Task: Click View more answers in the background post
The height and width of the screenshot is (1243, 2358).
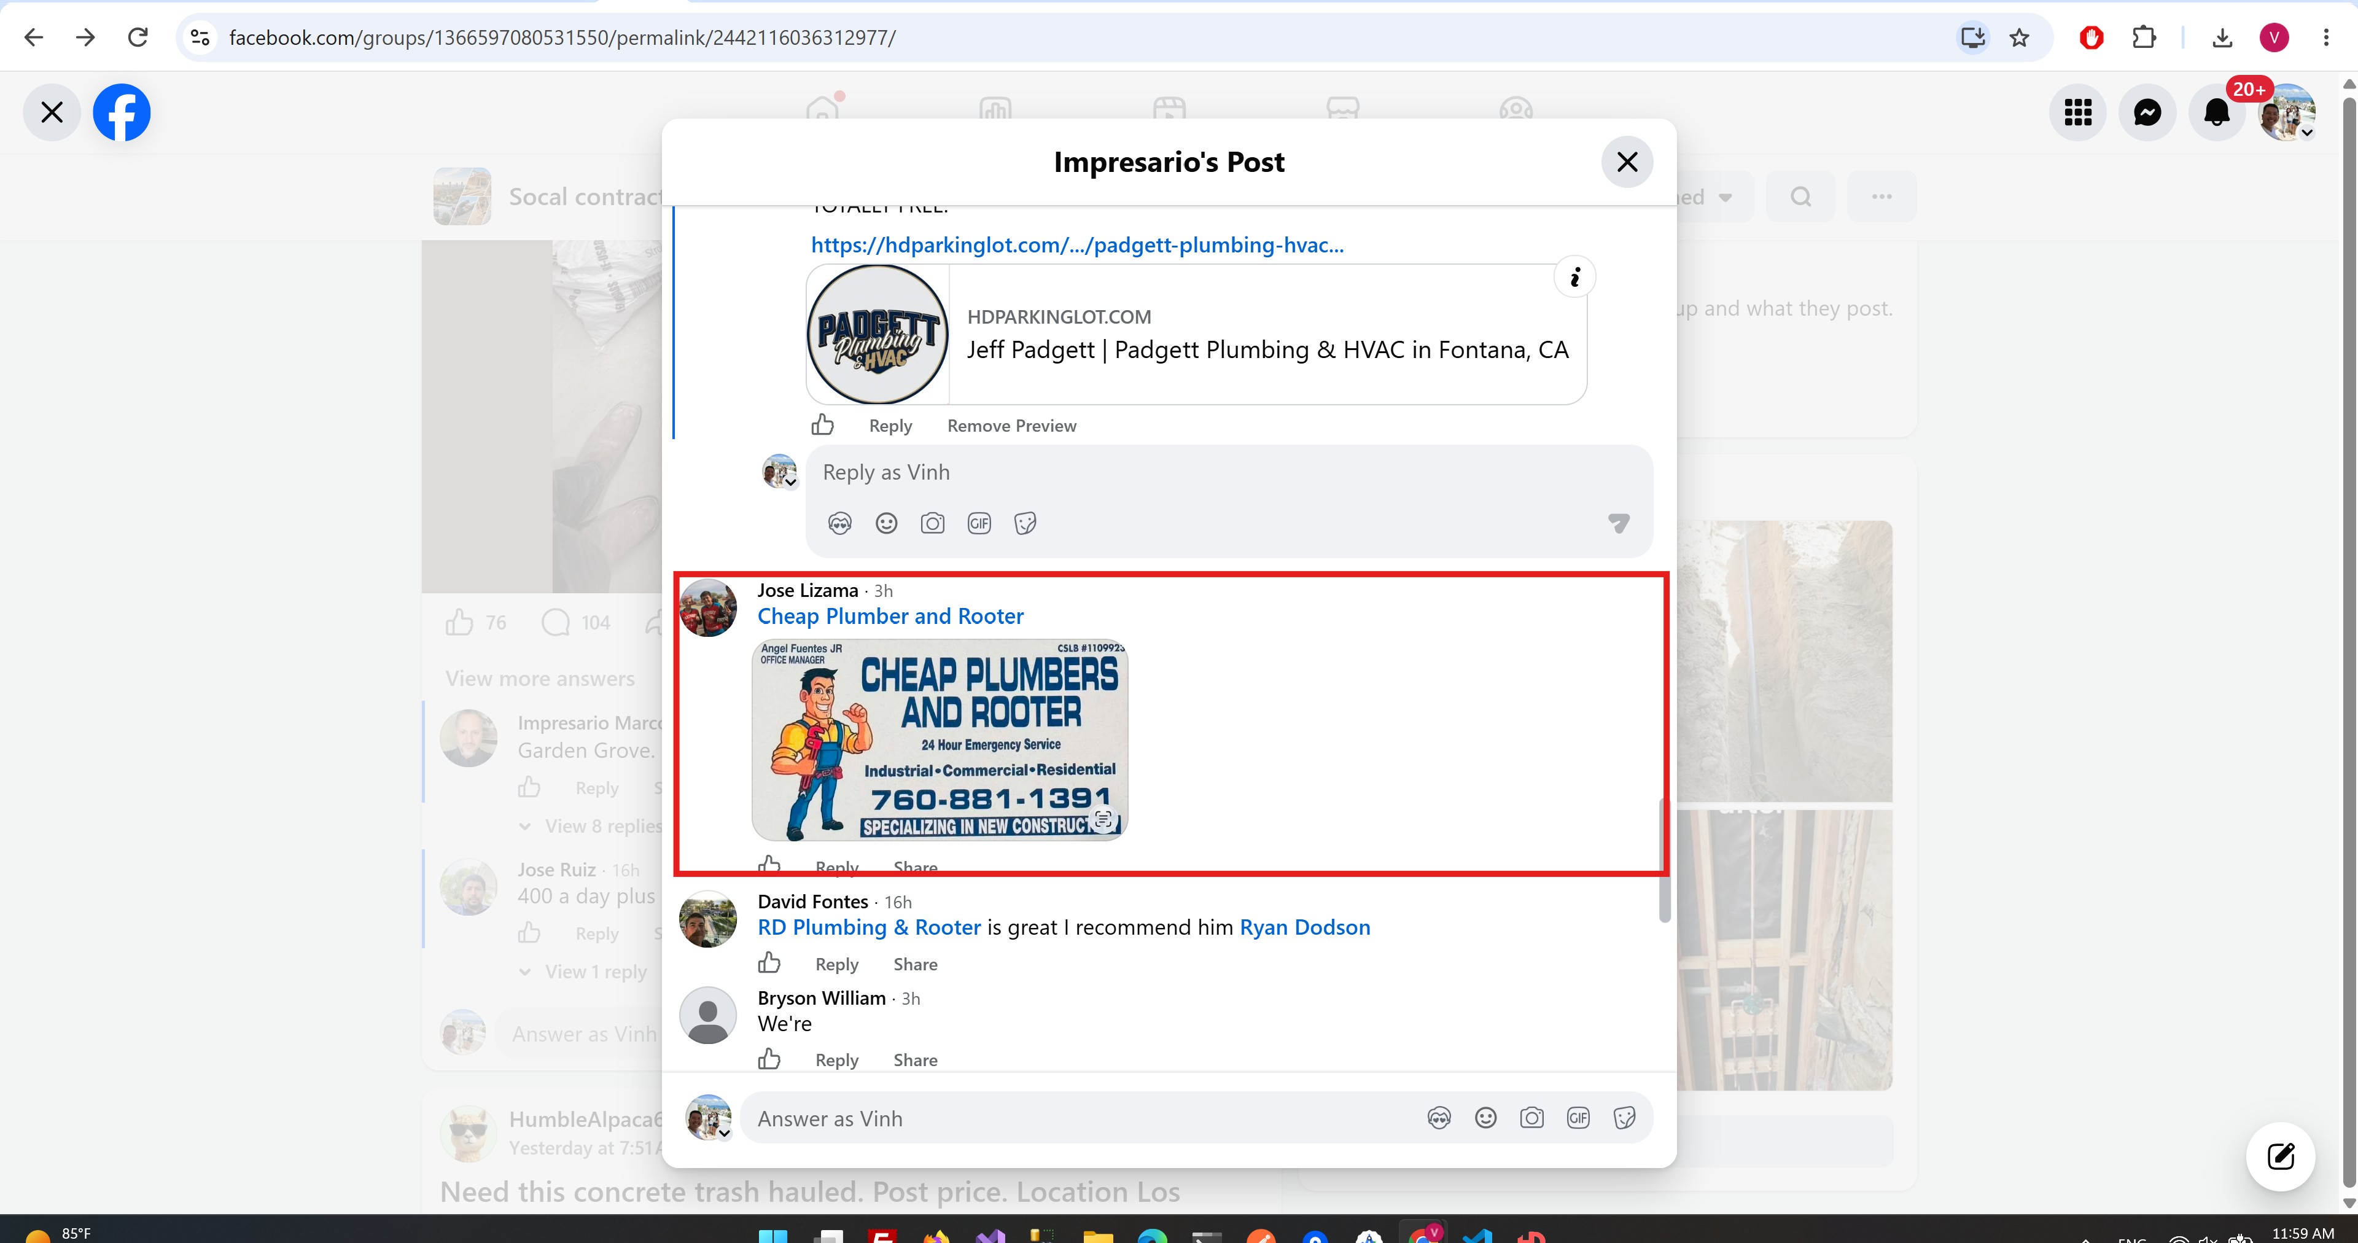Action: coord(540,679)
